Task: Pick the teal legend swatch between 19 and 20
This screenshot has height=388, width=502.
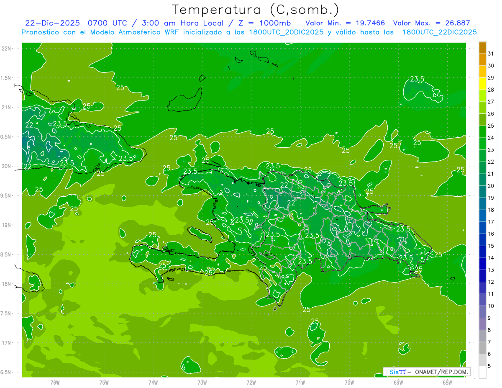Action: click(482, 192)
